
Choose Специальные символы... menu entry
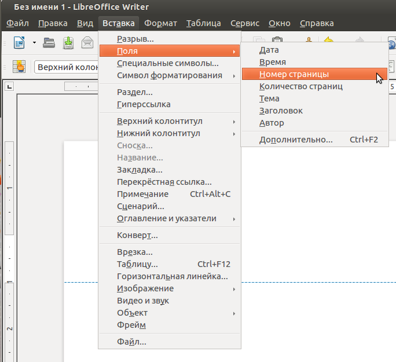[x=170, y=63]
